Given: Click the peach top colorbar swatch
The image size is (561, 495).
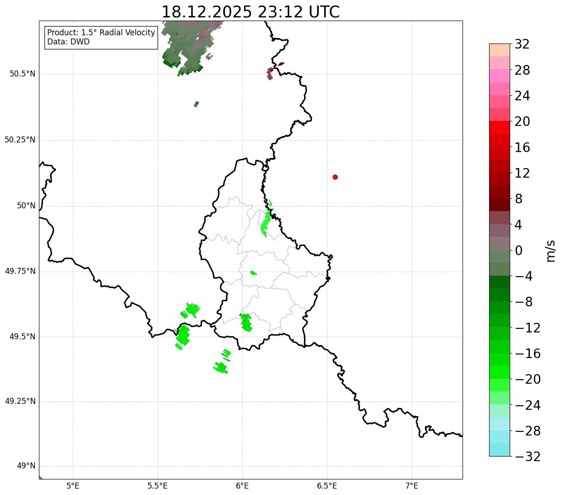Looking at the screenshot, I should click(x=500, y=49).
